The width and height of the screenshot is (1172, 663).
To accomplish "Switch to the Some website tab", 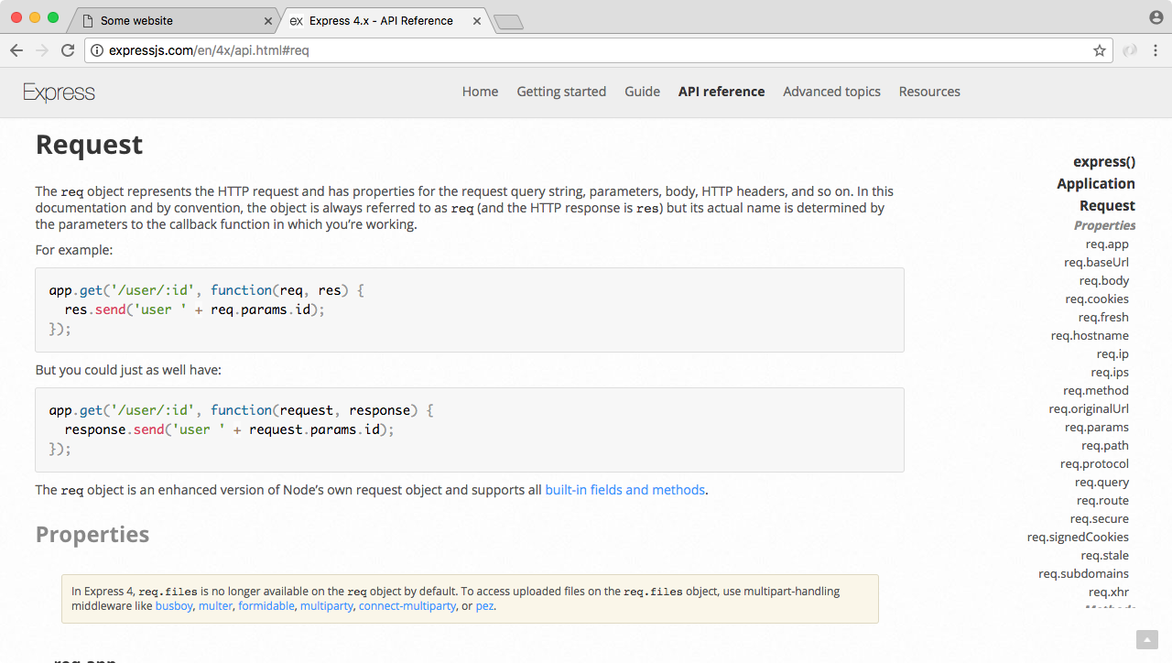I will (165, 20).
